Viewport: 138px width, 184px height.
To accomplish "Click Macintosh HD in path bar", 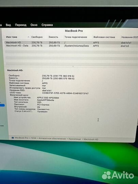I will click(91, 139).
